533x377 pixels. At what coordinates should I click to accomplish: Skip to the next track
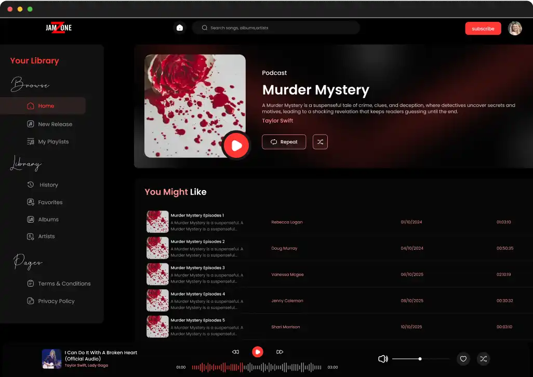280,352
